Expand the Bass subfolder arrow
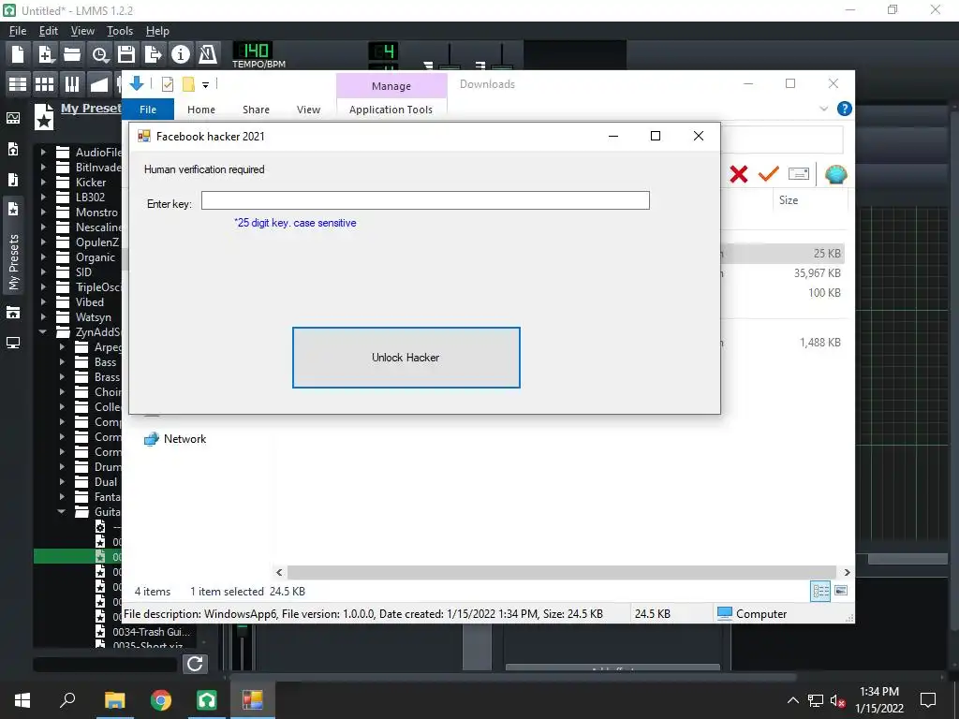The image size is (959, 719). pyautogui.click(x=62, y=362)
